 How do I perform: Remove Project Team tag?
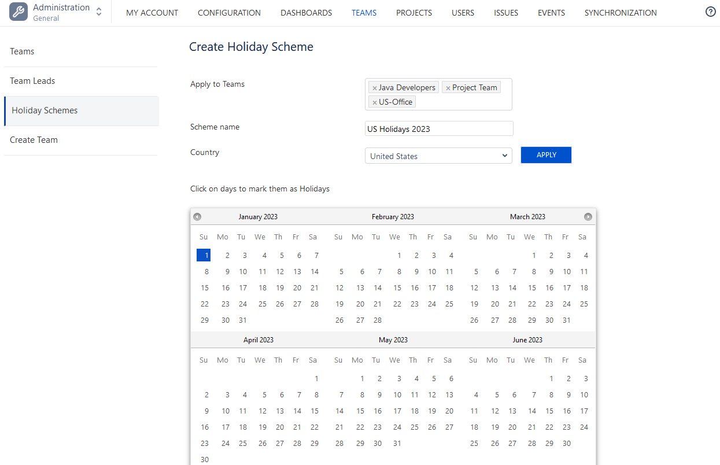click(448, 88)
